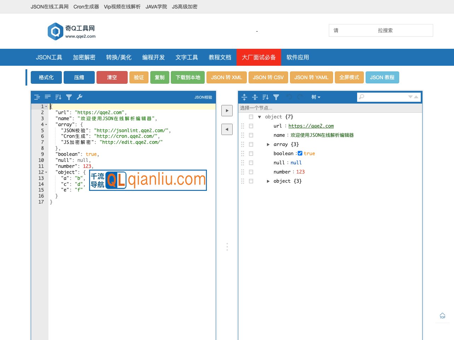Click the repair JSON wrench icon
Screen dimensions: 454x340
pyautogui.click(x=80, y=97)
